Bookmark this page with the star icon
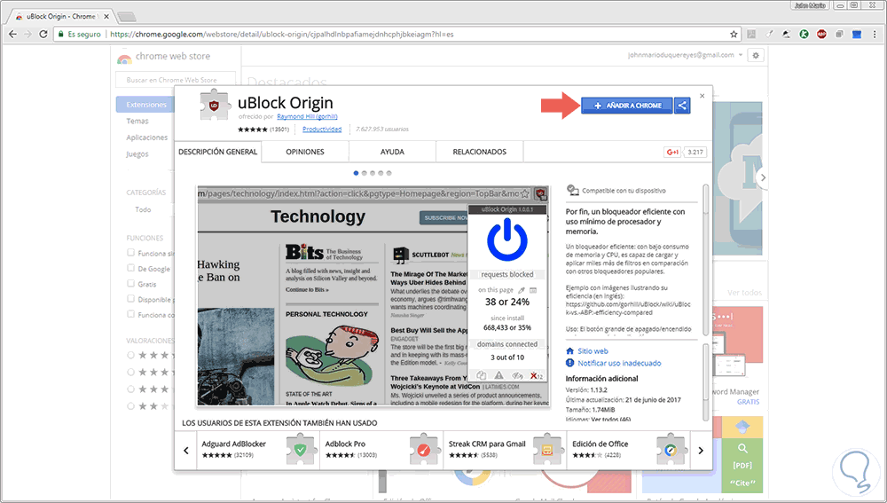 [x=734, y=34]
